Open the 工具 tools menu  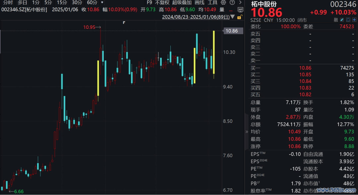point(212,3)
